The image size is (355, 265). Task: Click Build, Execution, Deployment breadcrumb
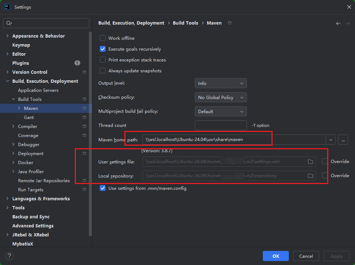pyautogui.click(x=131, y=23)
